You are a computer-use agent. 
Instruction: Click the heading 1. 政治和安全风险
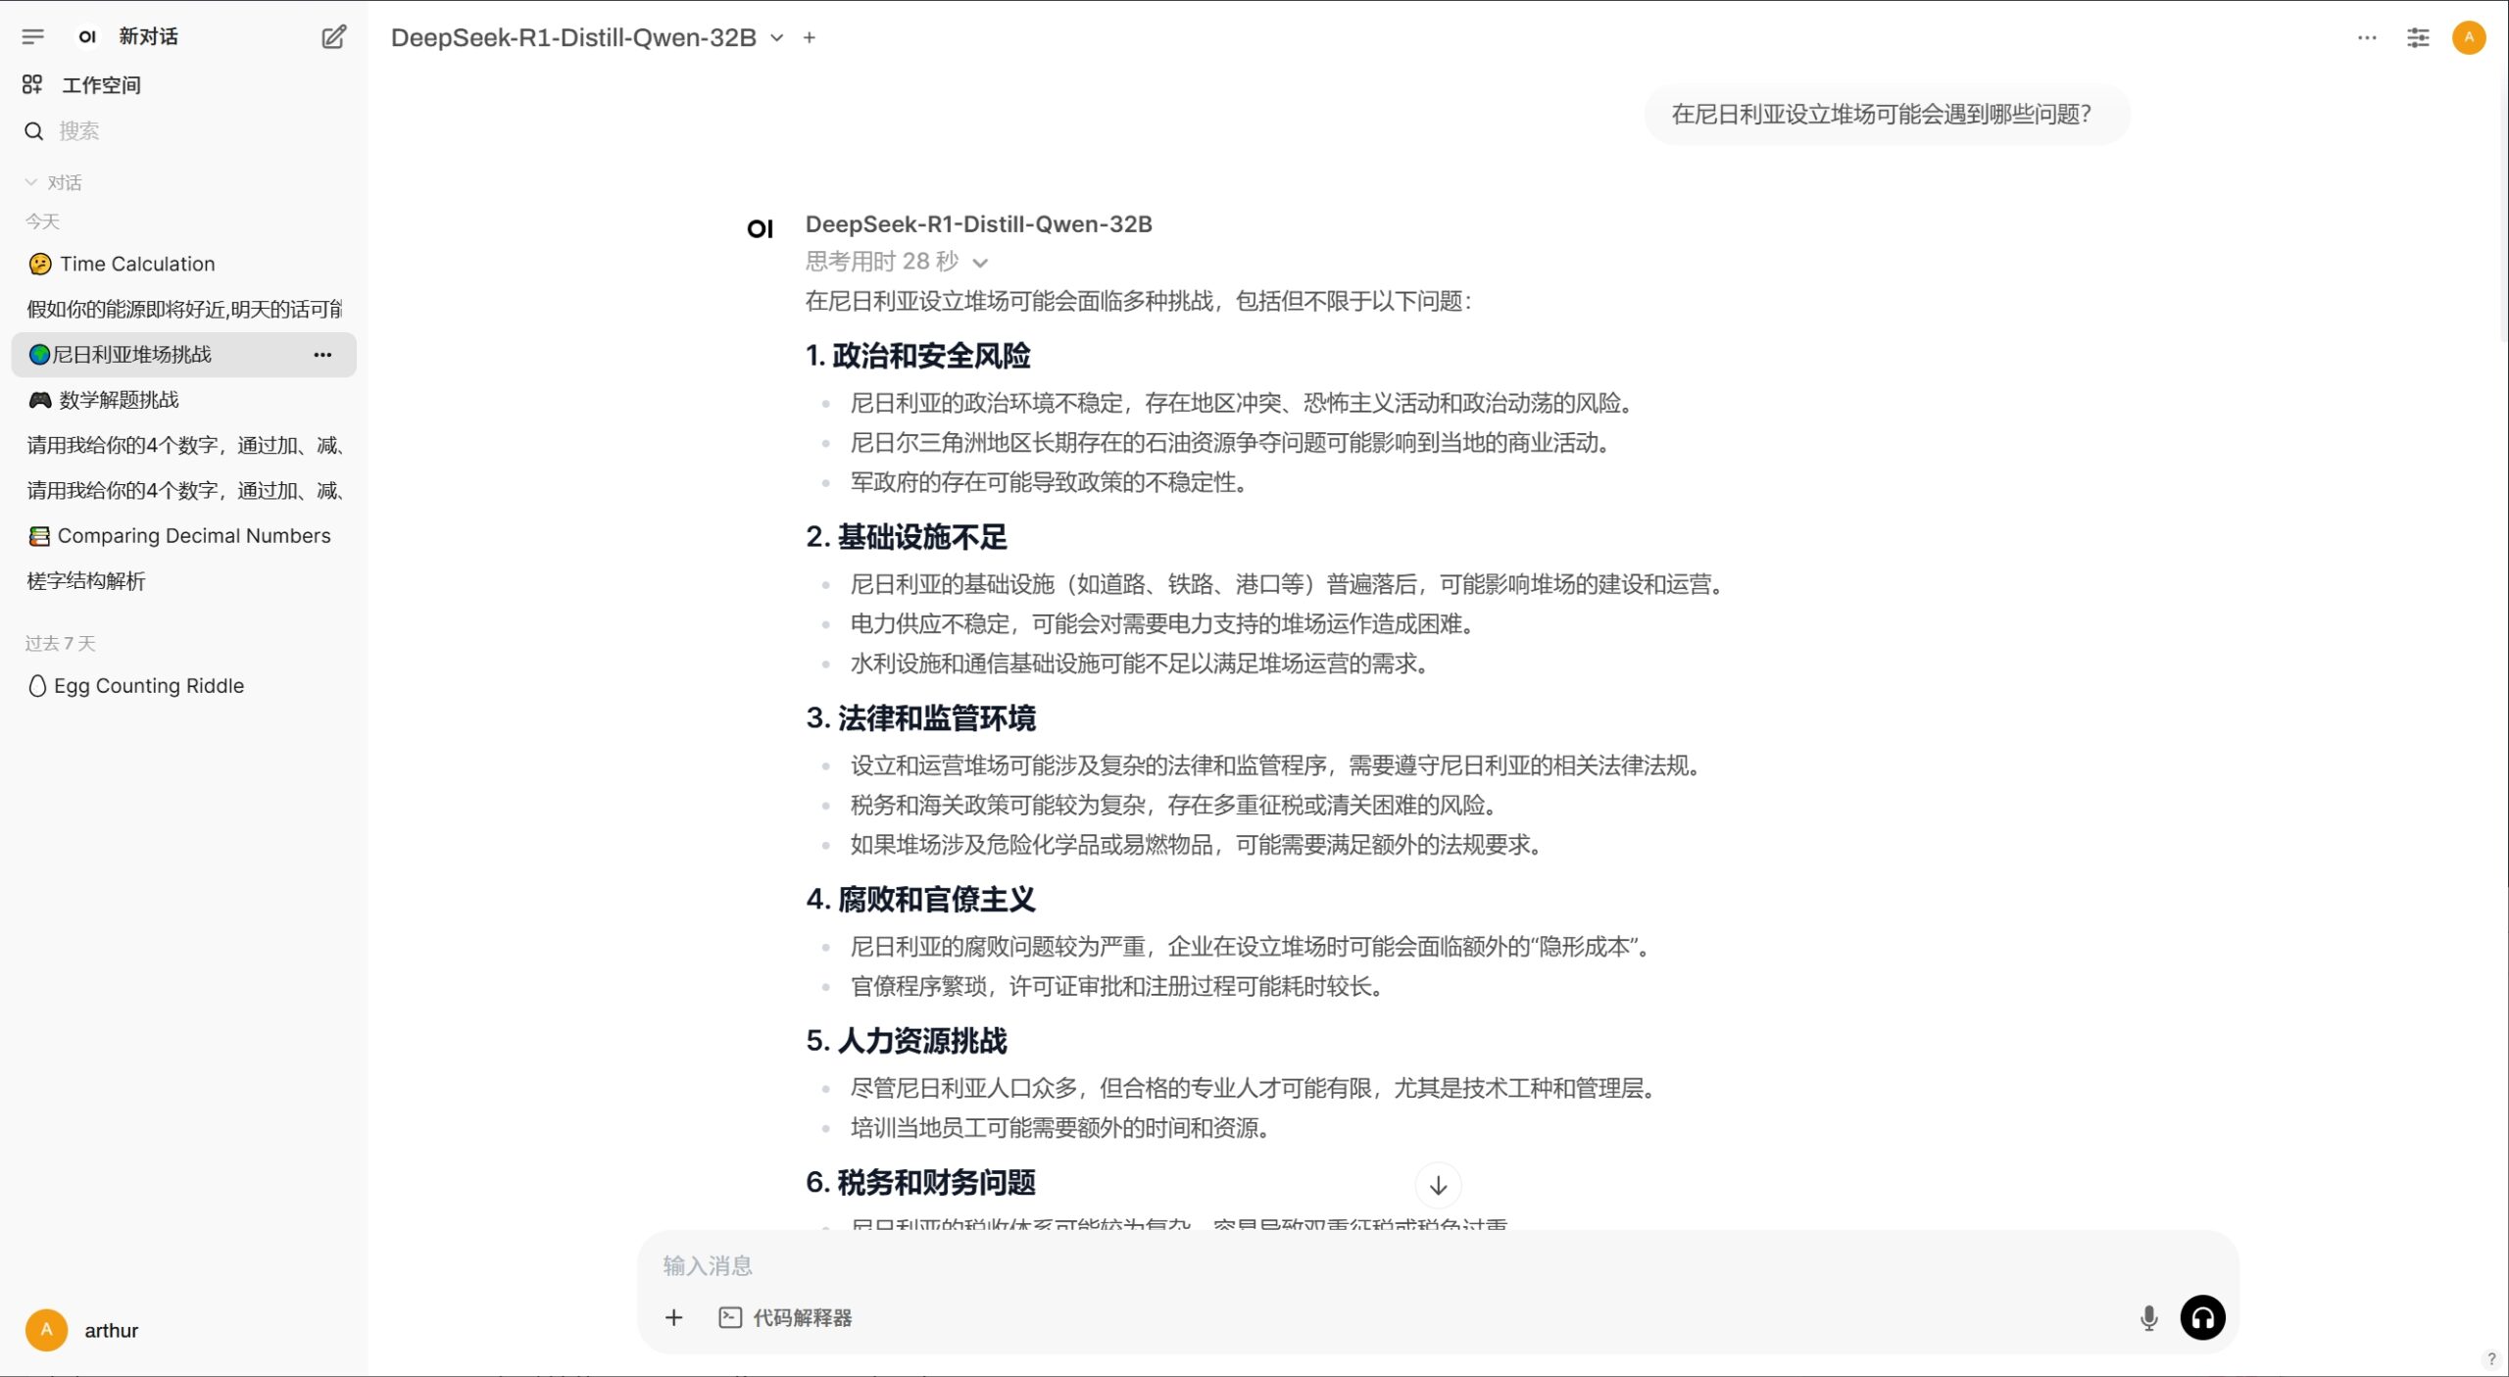click(917, 356)
